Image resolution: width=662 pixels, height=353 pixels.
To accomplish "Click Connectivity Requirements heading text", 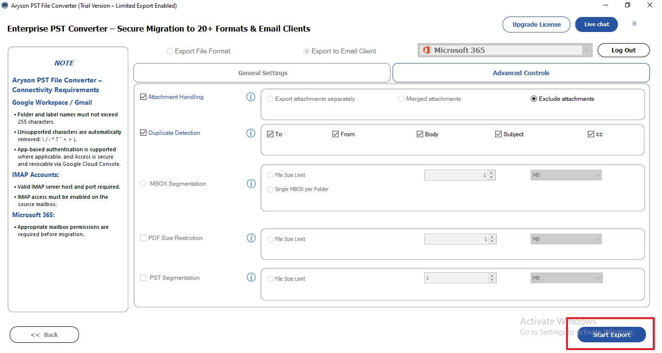I will click(x=55, y=90).
